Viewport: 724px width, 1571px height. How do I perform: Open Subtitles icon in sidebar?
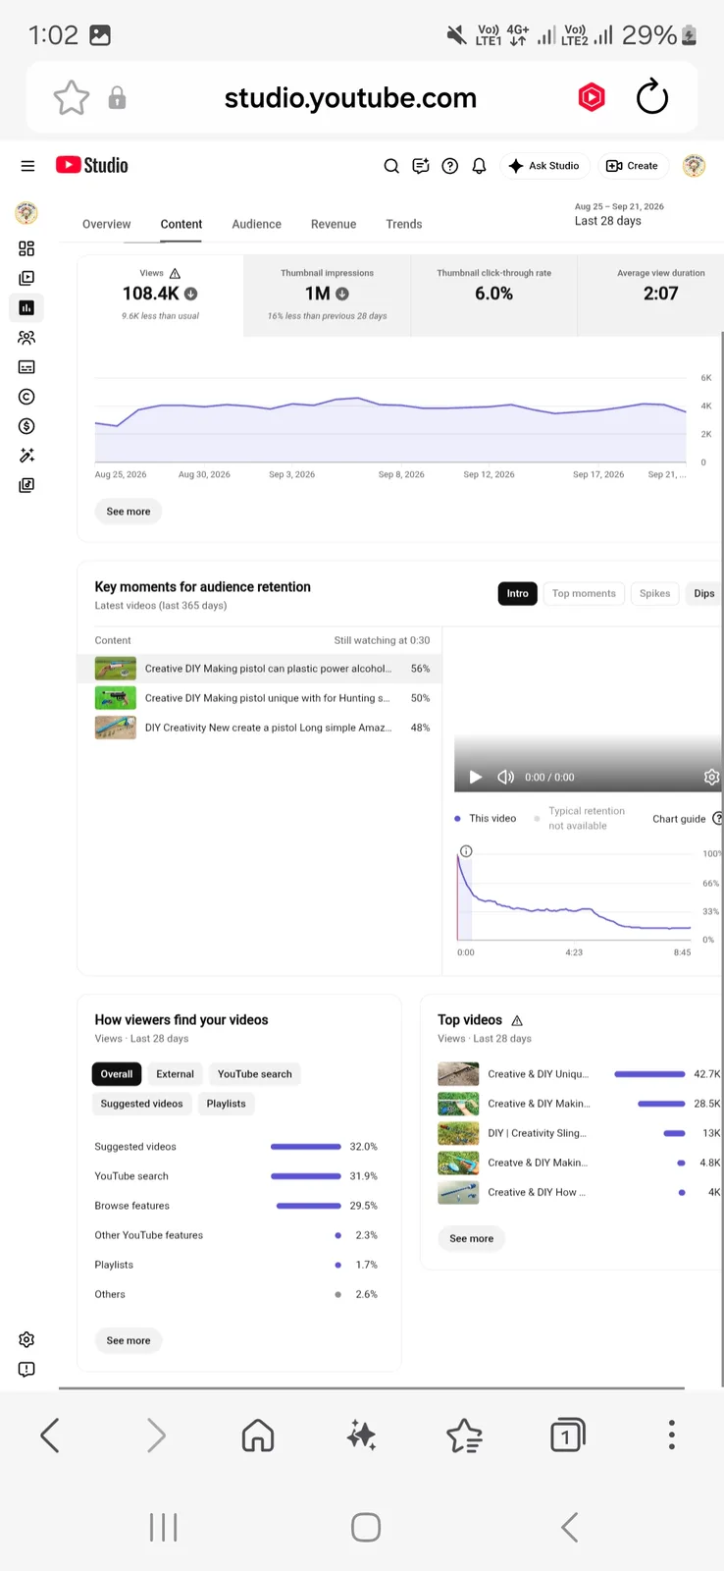[x=26, y=367]
